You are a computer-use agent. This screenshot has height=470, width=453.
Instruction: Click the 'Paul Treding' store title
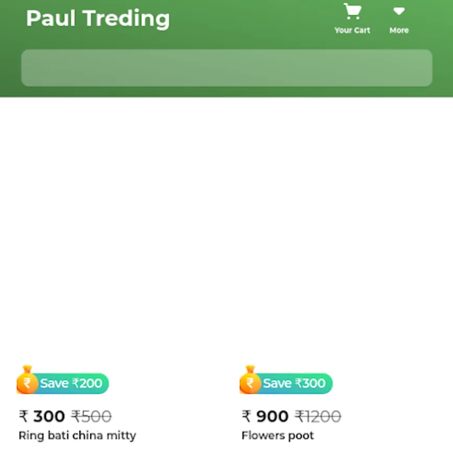click(x=98, y=18)
